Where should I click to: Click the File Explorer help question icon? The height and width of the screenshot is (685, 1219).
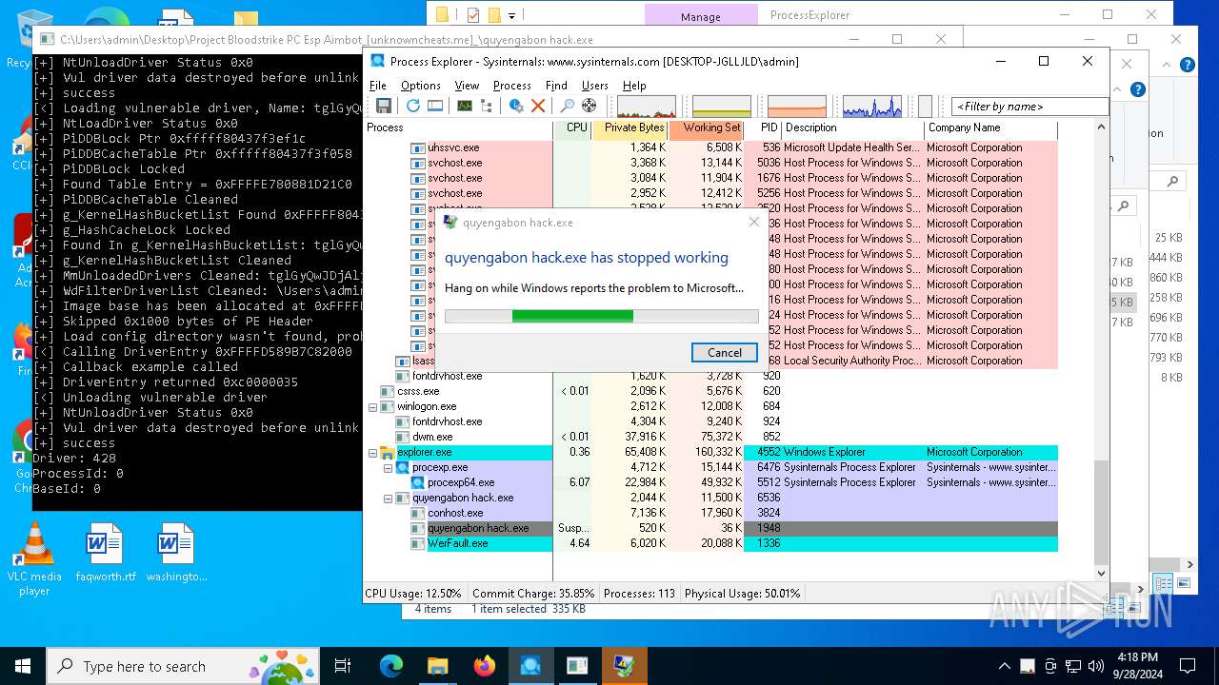pyautogui.click(x=1187, y=65)
